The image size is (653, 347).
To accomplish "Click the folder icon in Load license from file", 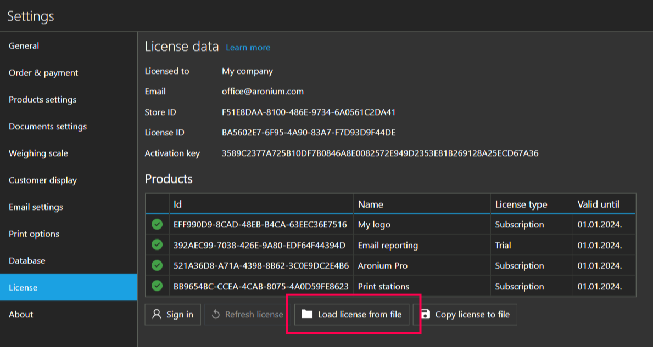I will tap(309, 314).
